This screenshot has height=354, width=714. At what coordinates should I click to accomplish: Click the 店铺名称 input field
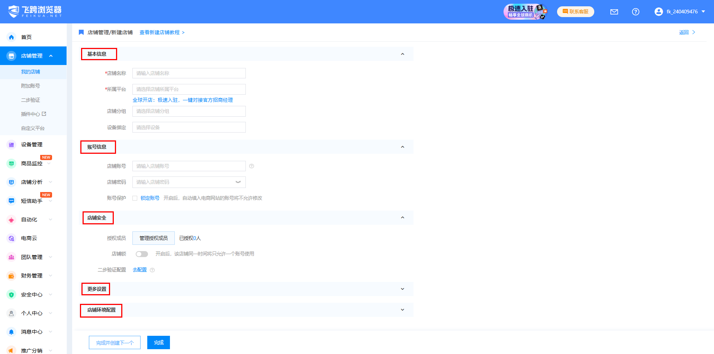189,74
